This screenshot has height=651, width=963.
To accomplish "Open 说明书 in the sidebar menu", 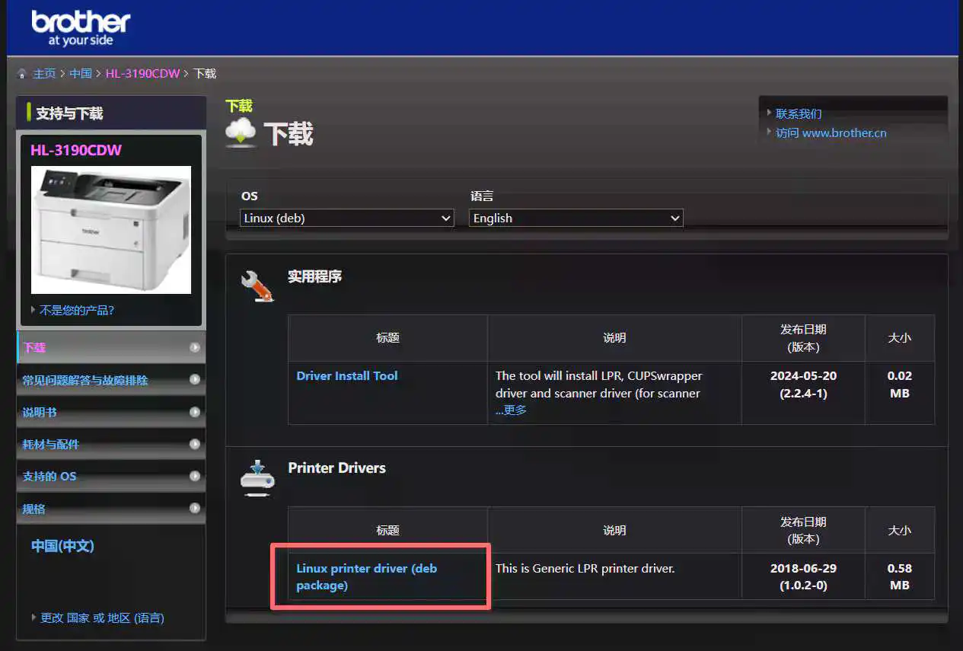I will [111, 412].
